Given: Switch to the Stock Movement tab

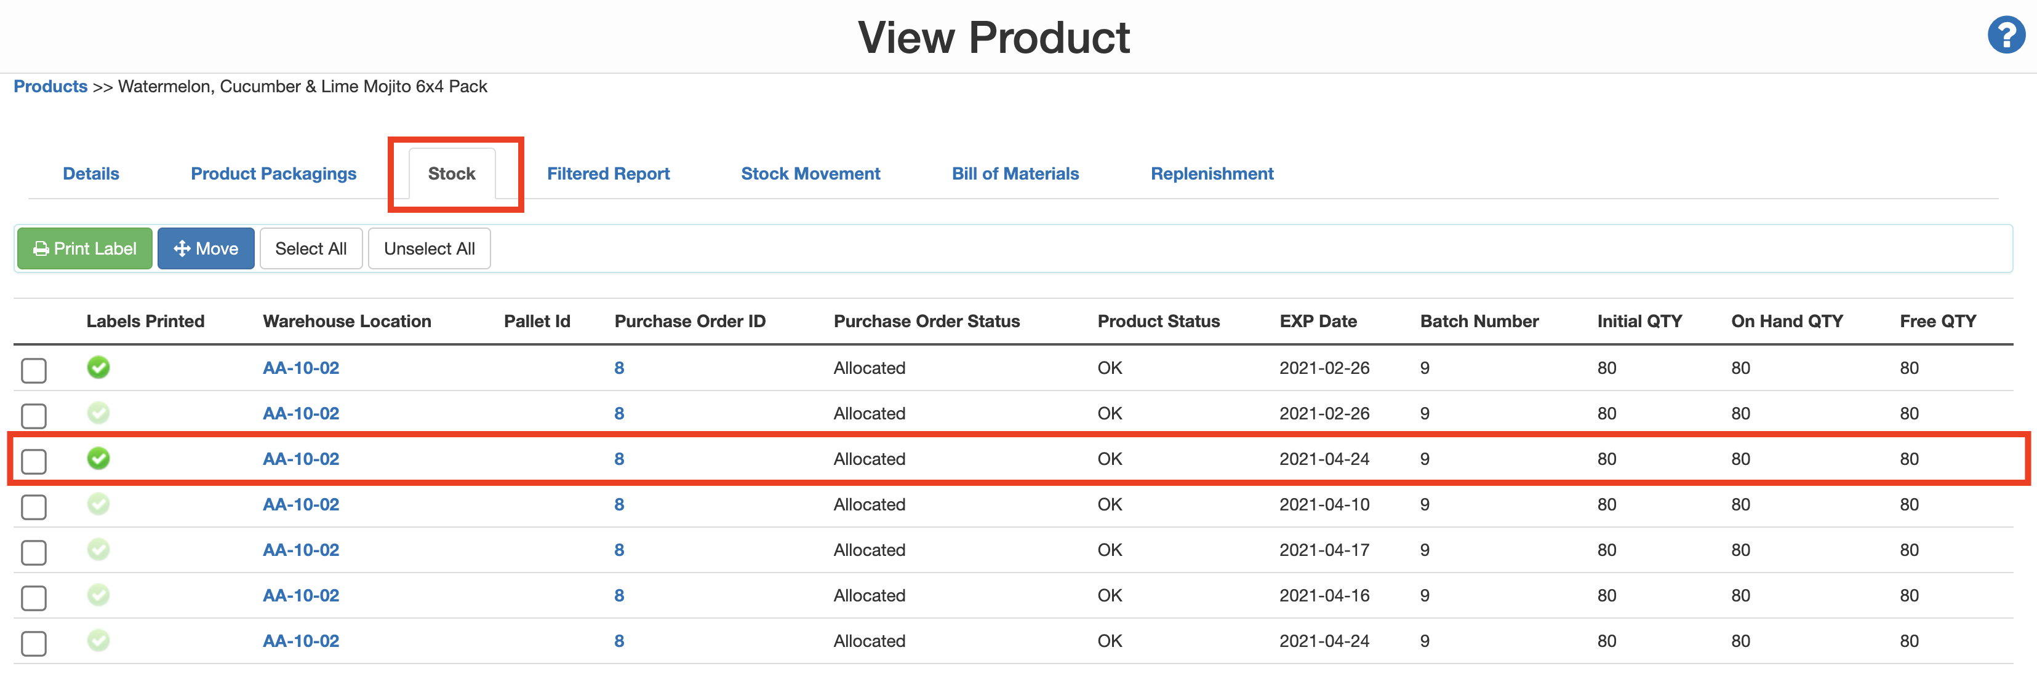Looking at the screenshot, I should [810, 174].
